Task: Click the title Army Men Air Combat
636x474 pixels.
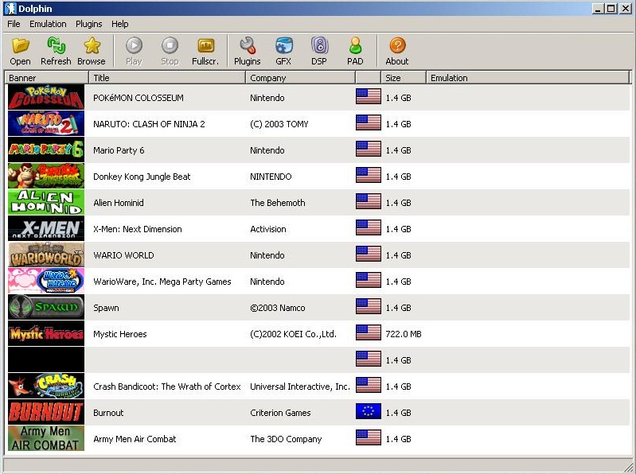Action: [135, 439]
